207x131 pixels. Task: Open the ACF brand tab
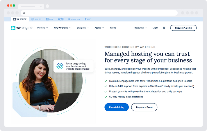coord(61,19)
